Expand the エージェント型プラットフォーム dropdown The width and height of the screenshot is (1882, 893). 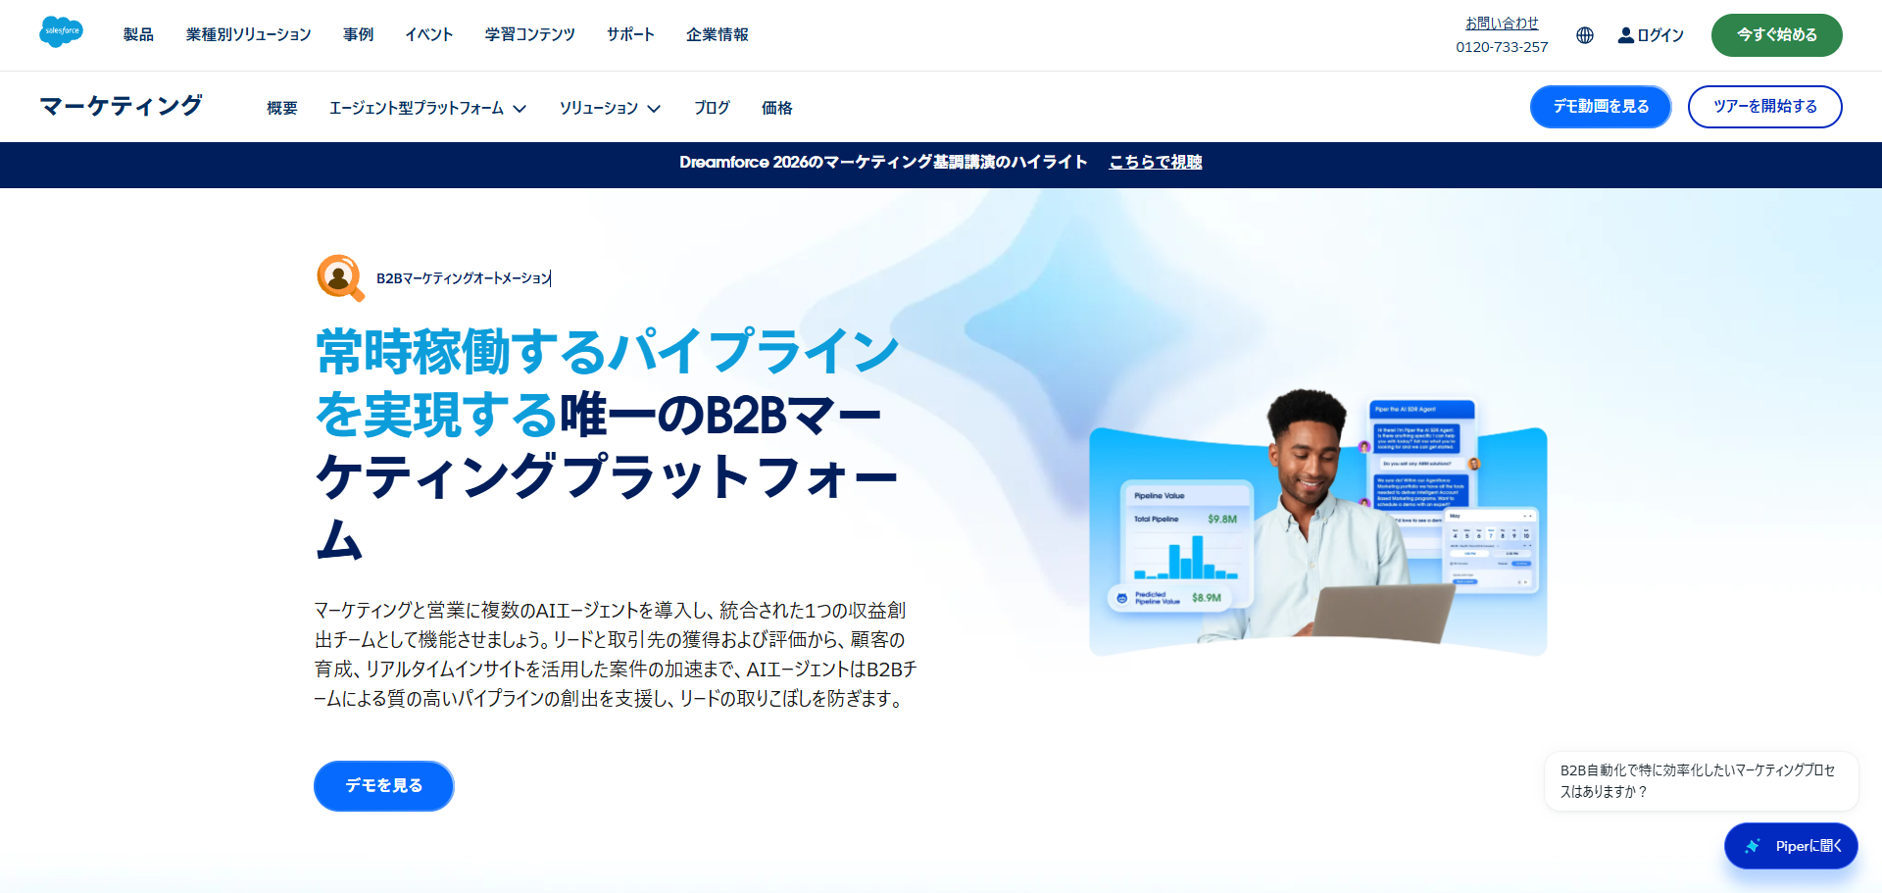point(427,108)
